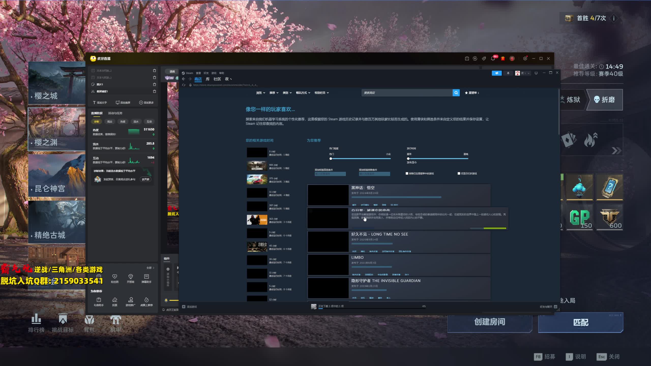The width and height of the screenshot is (651, 366).
Task: Select the 观众 data filter pill
Action: pos(110,122)
